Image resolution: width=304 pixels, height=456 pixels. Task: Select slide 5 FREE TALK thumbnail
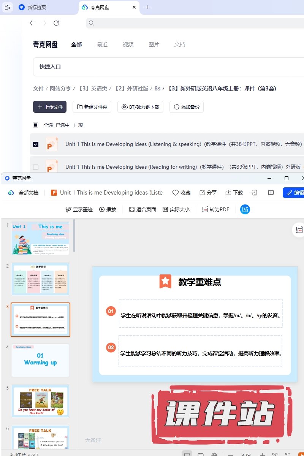pyautogui.click(x=40, y=401)
